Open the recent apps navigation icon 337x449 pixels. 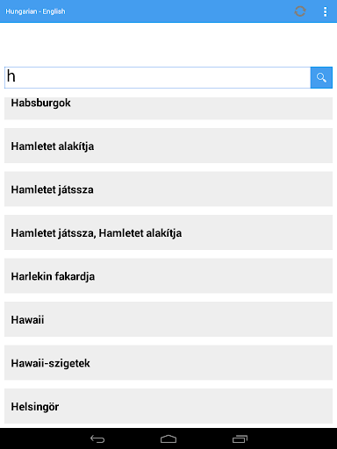click(240, 438)
